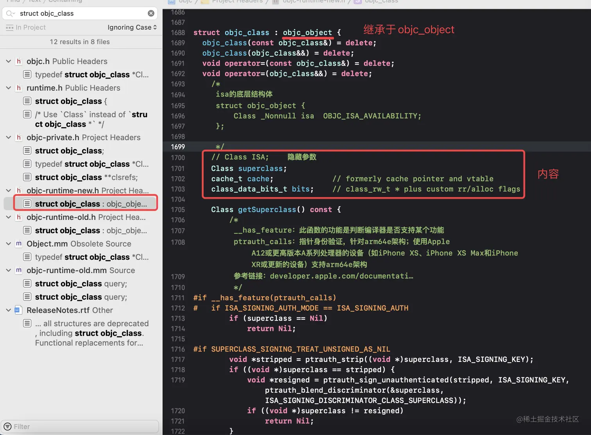Click the runtime.h header file icon

pos(18,88)
